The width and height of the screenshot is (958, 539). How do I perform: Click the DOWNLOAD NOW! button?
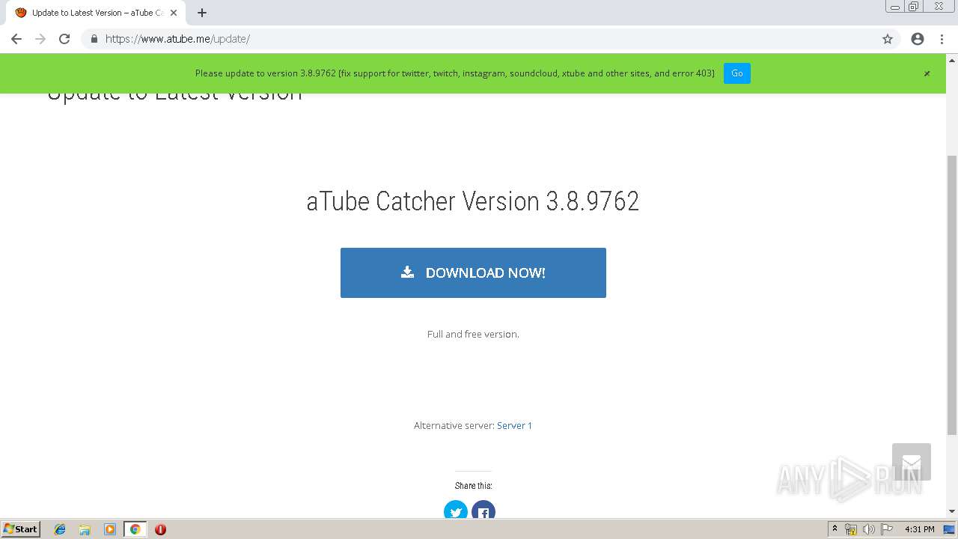[473, 272]
